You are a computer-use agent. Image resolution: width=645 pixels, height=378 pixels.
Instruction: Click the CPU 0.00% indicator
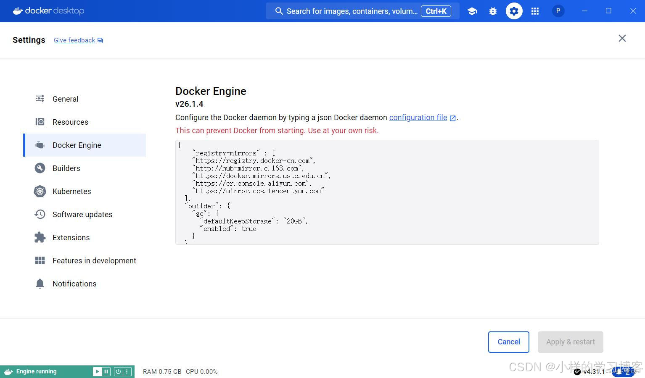coord(202,371)
